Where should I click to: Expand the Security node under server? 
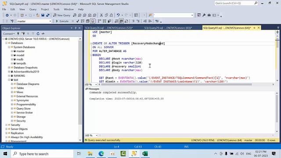7,125
